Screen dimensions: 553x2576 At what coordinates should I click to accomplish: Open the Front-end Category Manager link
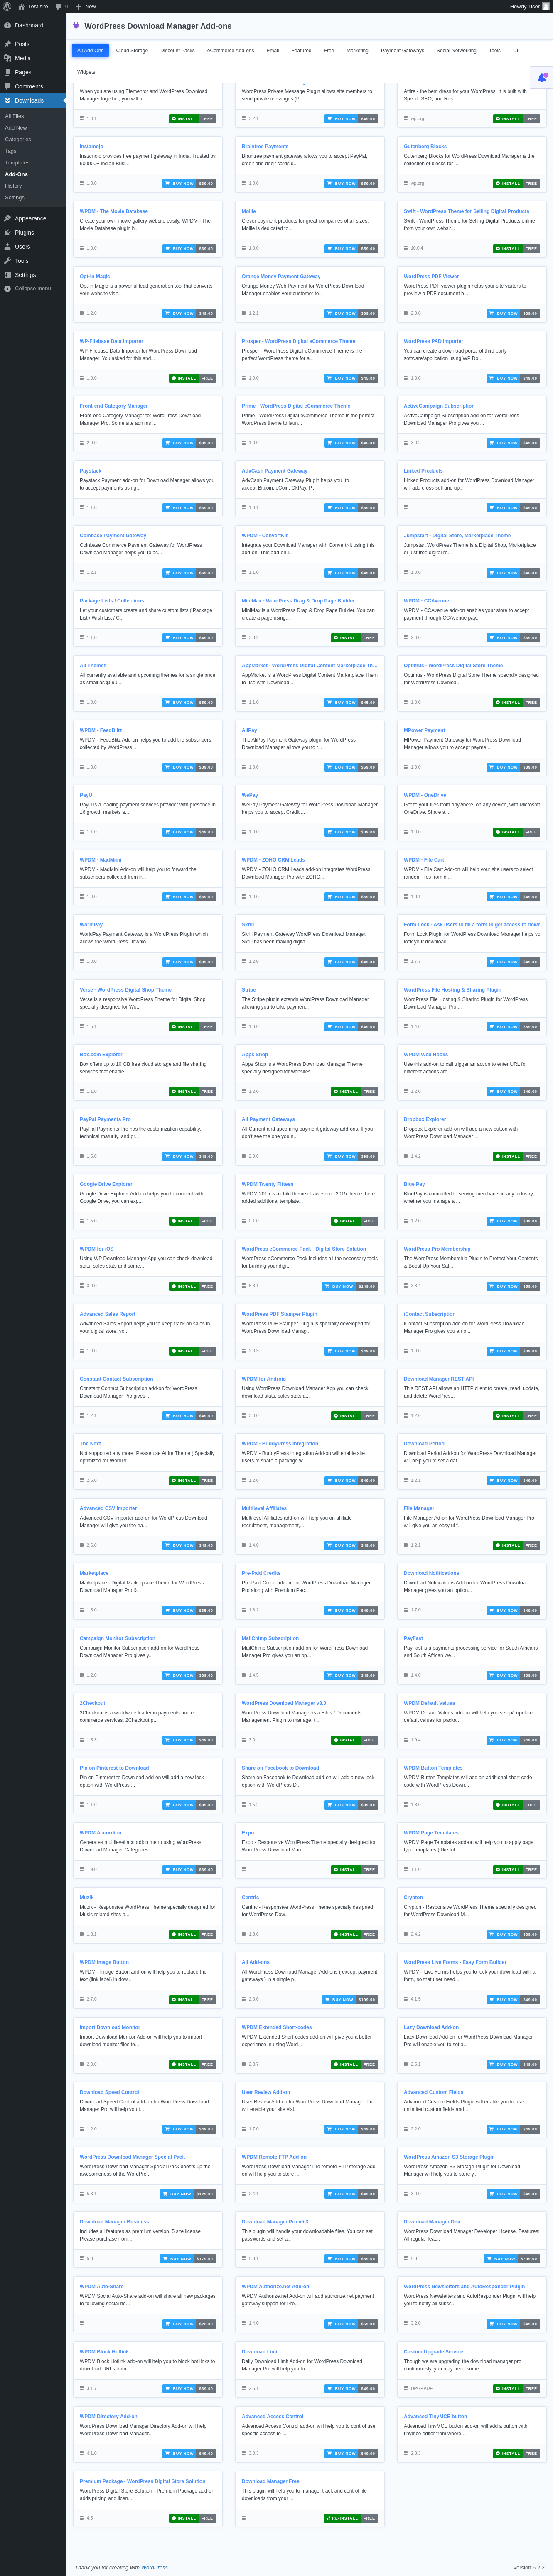click(x=114, y=406)
